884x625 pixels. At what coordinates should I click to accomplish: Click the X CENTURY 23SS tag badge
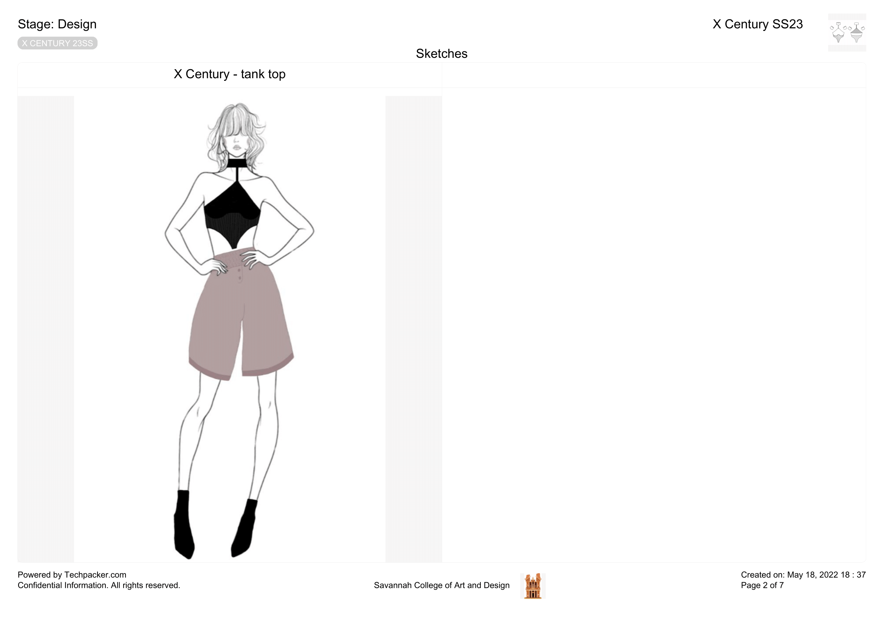57,43
